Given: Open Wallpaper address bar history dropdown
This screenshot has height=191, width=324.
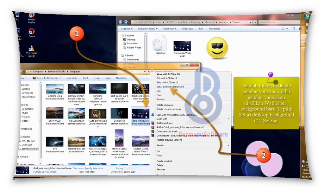Looking at the screenshot, I should 145,72.
